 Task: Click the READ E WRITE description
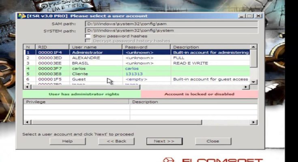(191, 63)
